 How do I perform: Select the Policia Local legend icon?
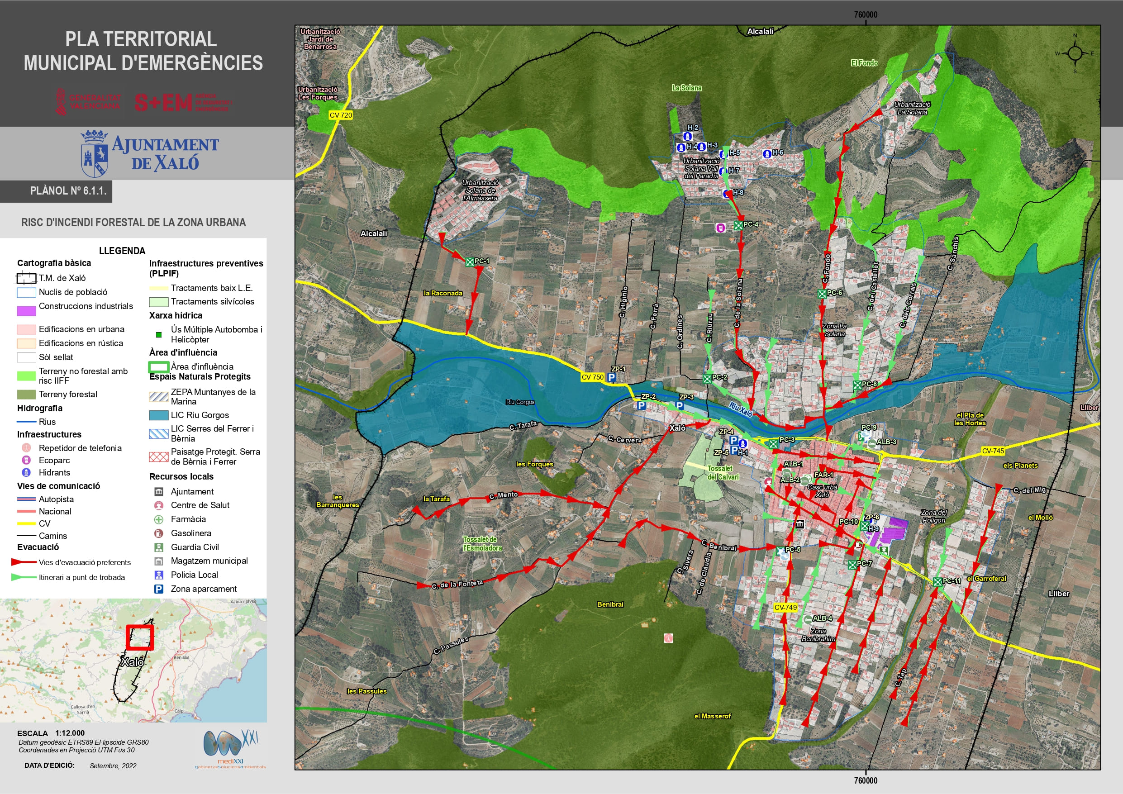pyautogui.click(x=158, y=575)
